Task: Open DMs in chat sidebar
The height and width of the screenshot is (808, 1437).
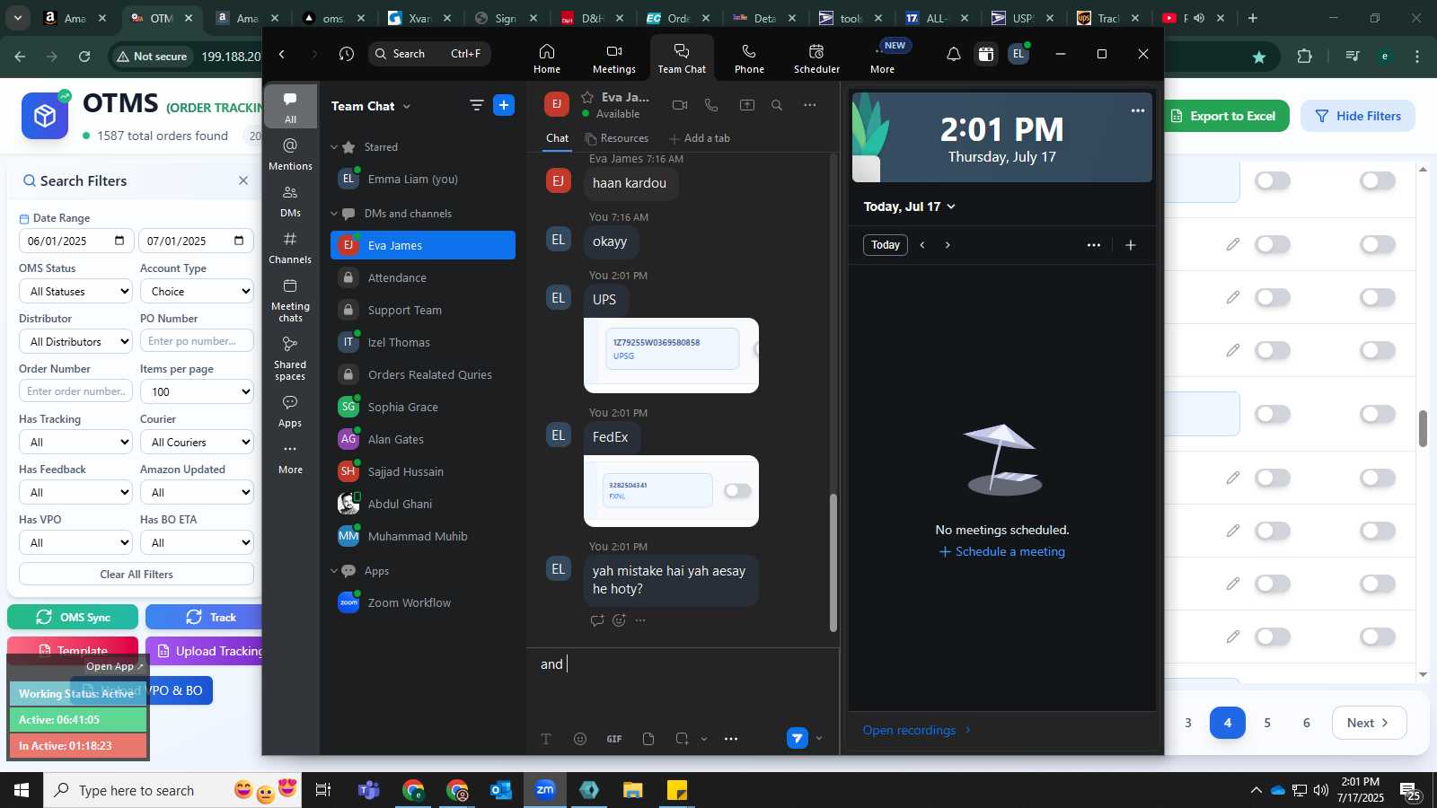Action: 290,201
